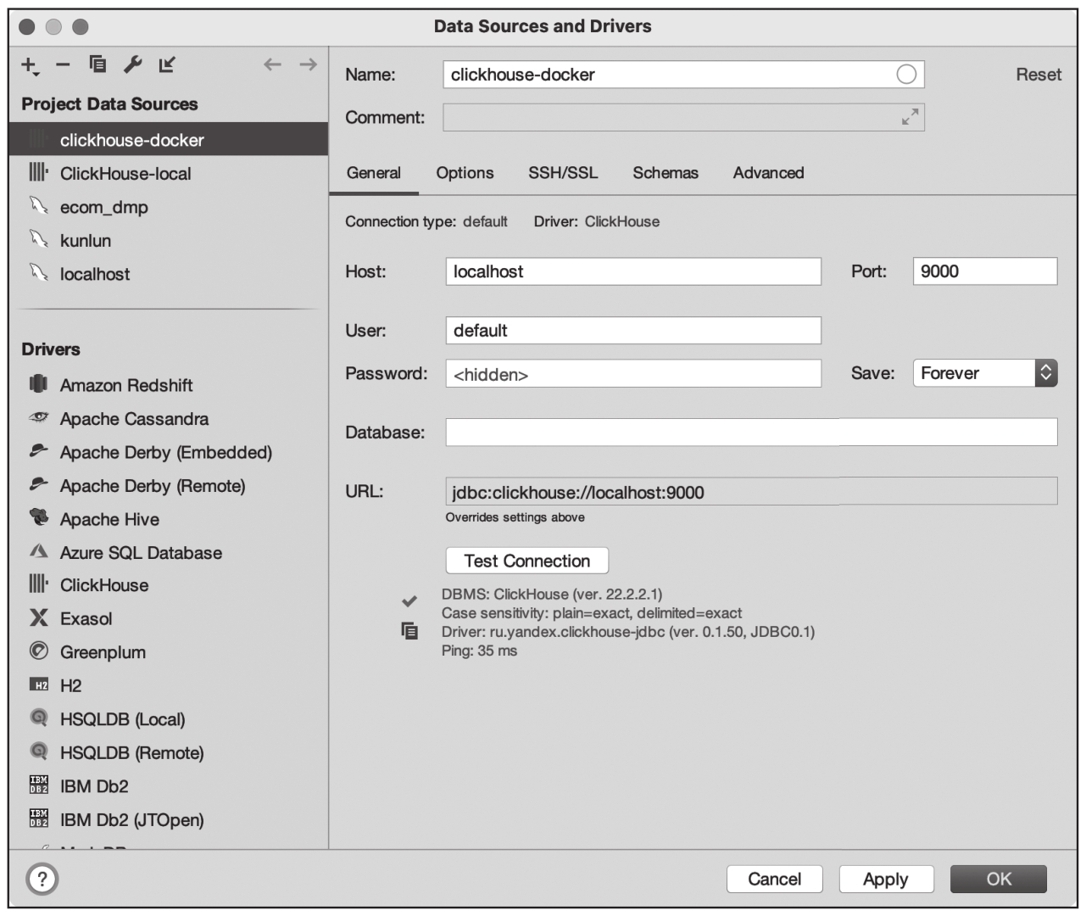Screen dimensions: 1086x916
Task: Click the ecom_dmp MySQL dolphin icon
Action: click(x=38, y=205)
